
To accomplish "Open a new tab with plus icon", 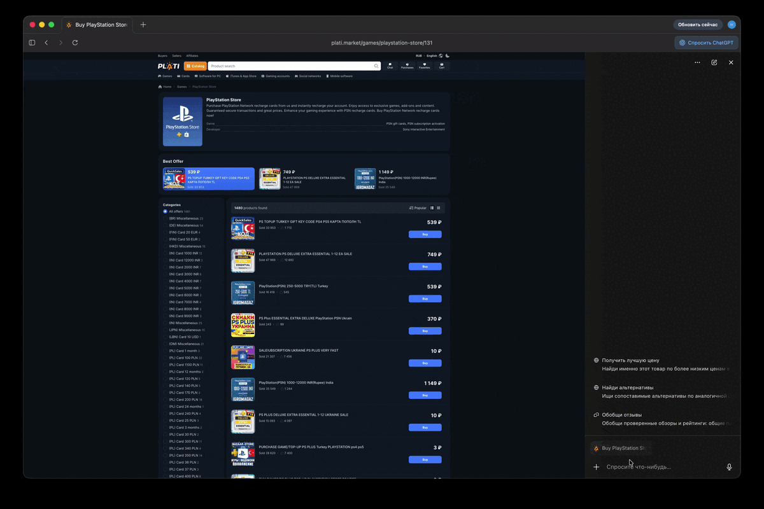I will coord(143,25).
